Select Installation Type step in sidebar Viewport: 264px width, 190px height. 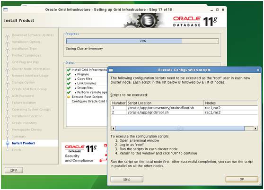click(x=24, y=49)
